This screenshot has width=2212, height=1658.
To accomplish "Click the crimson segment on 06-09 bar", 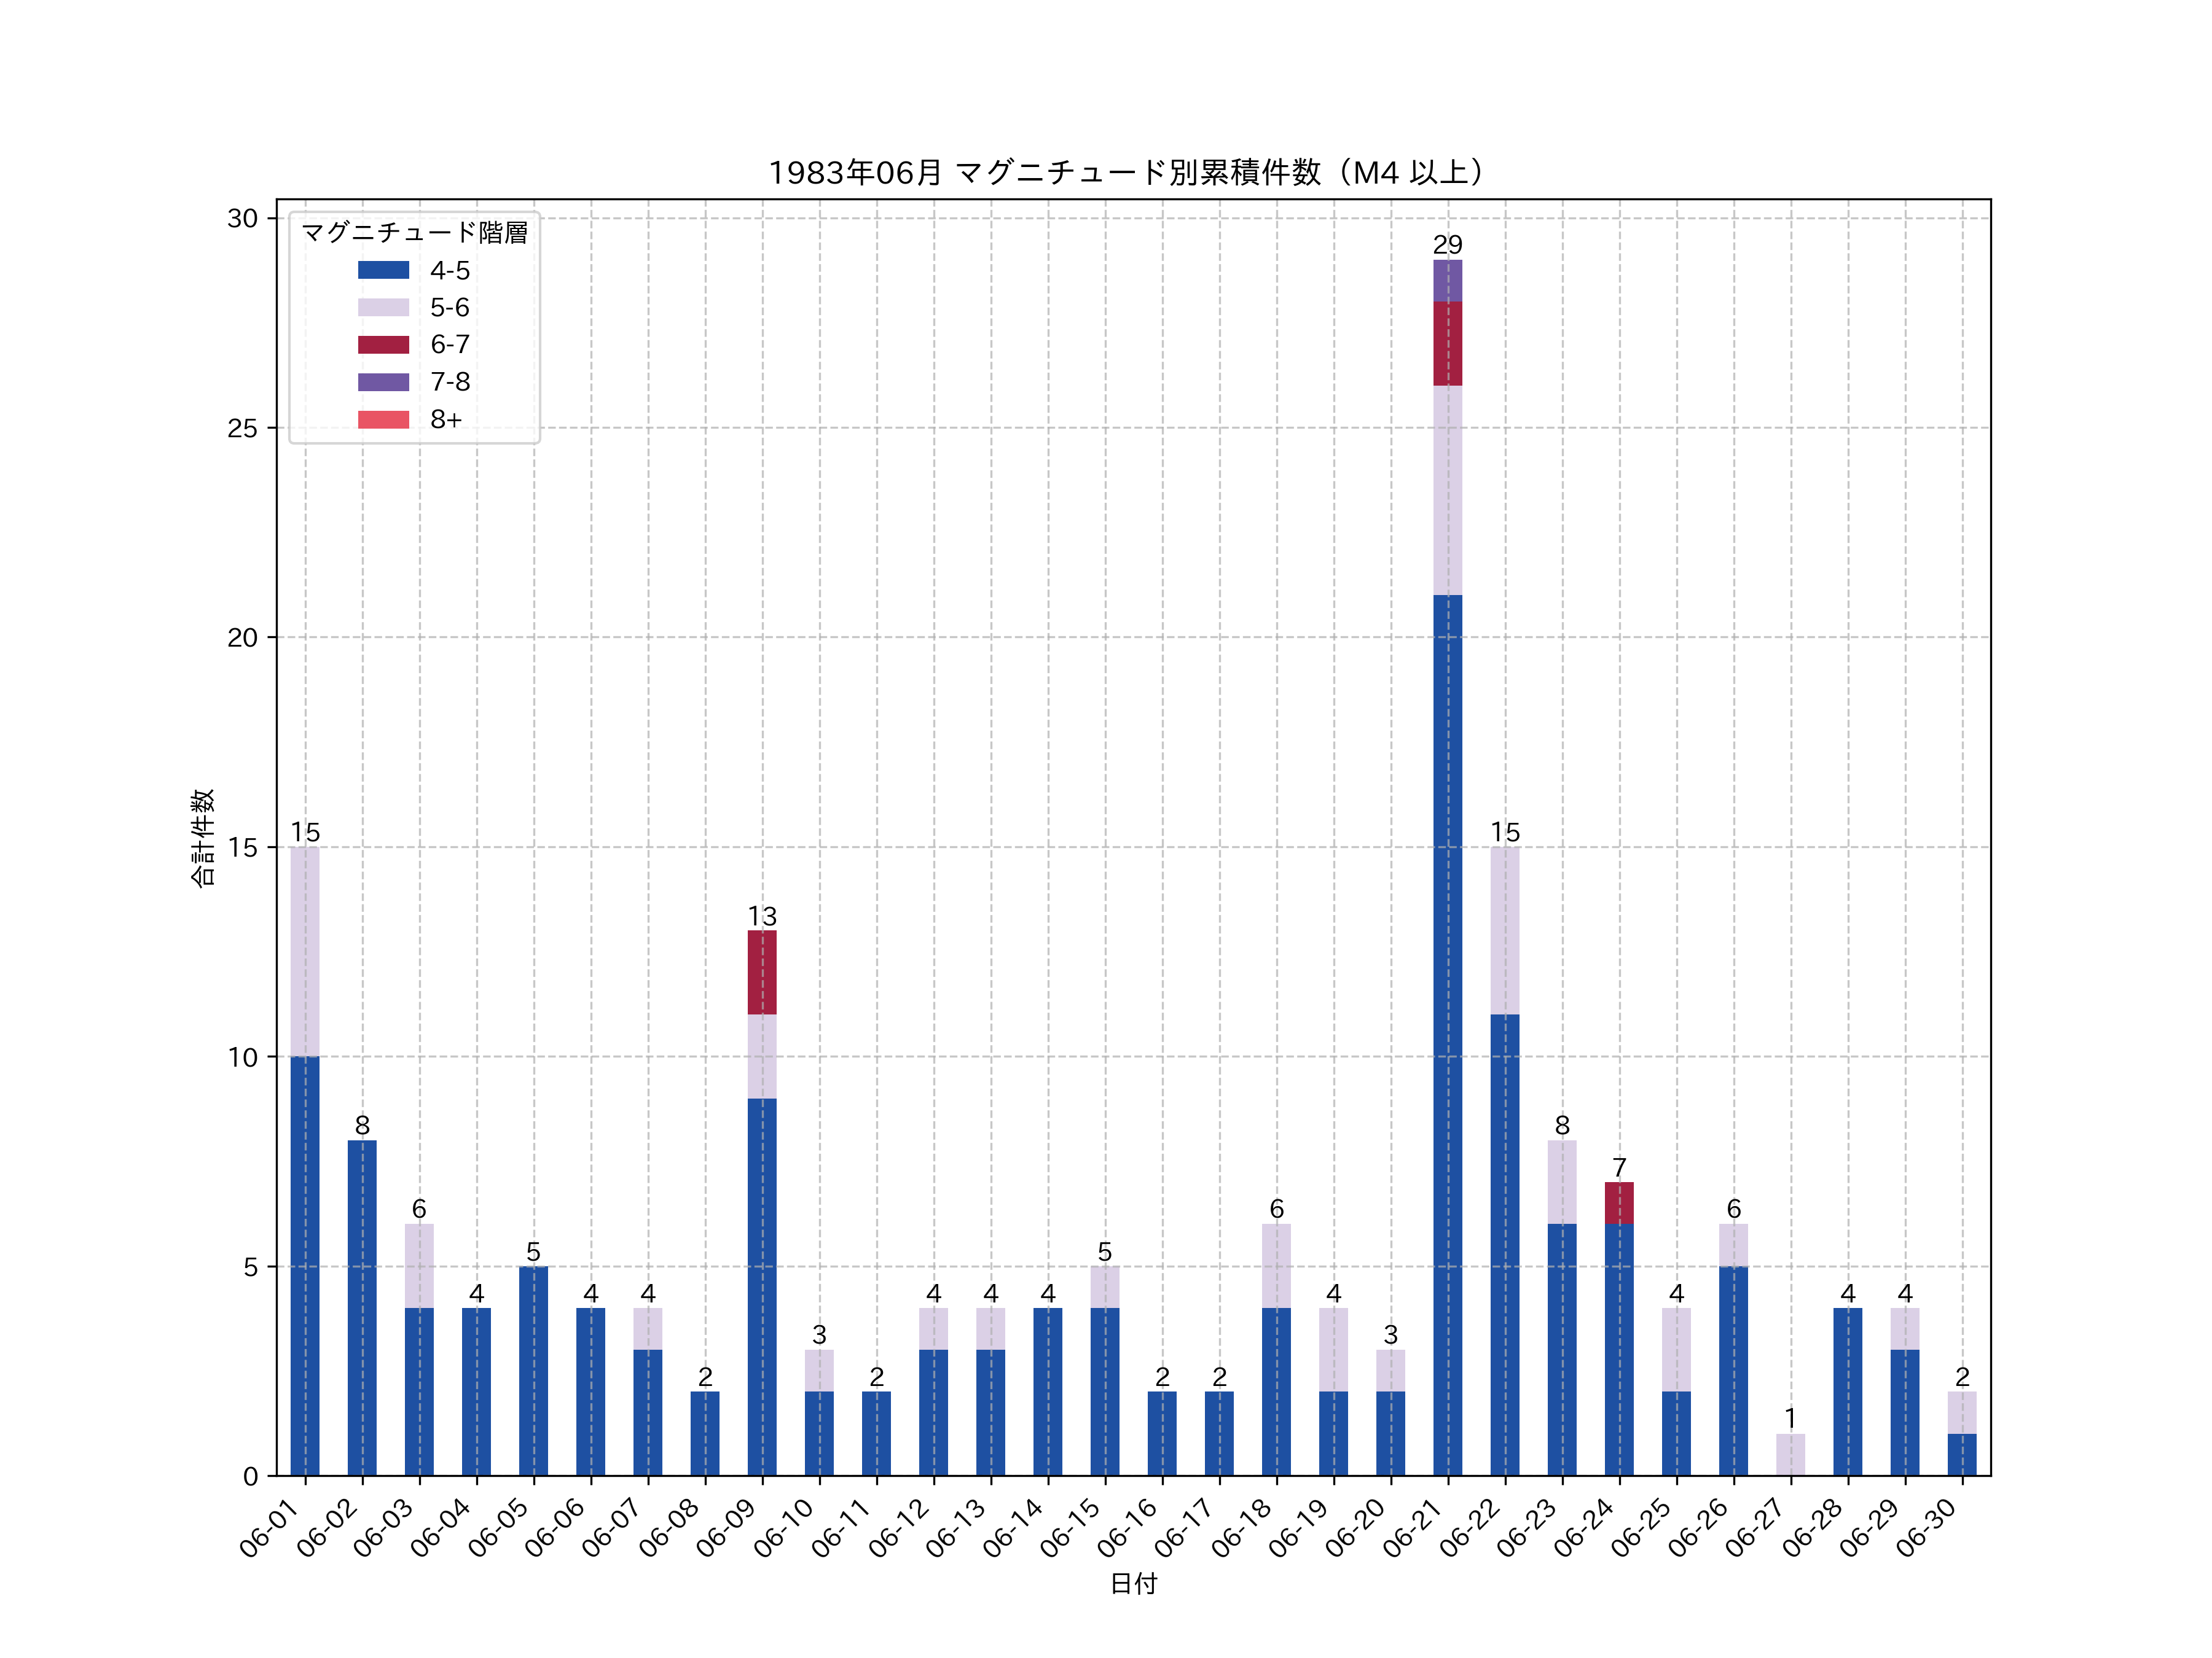I will [x=762, y=973].
